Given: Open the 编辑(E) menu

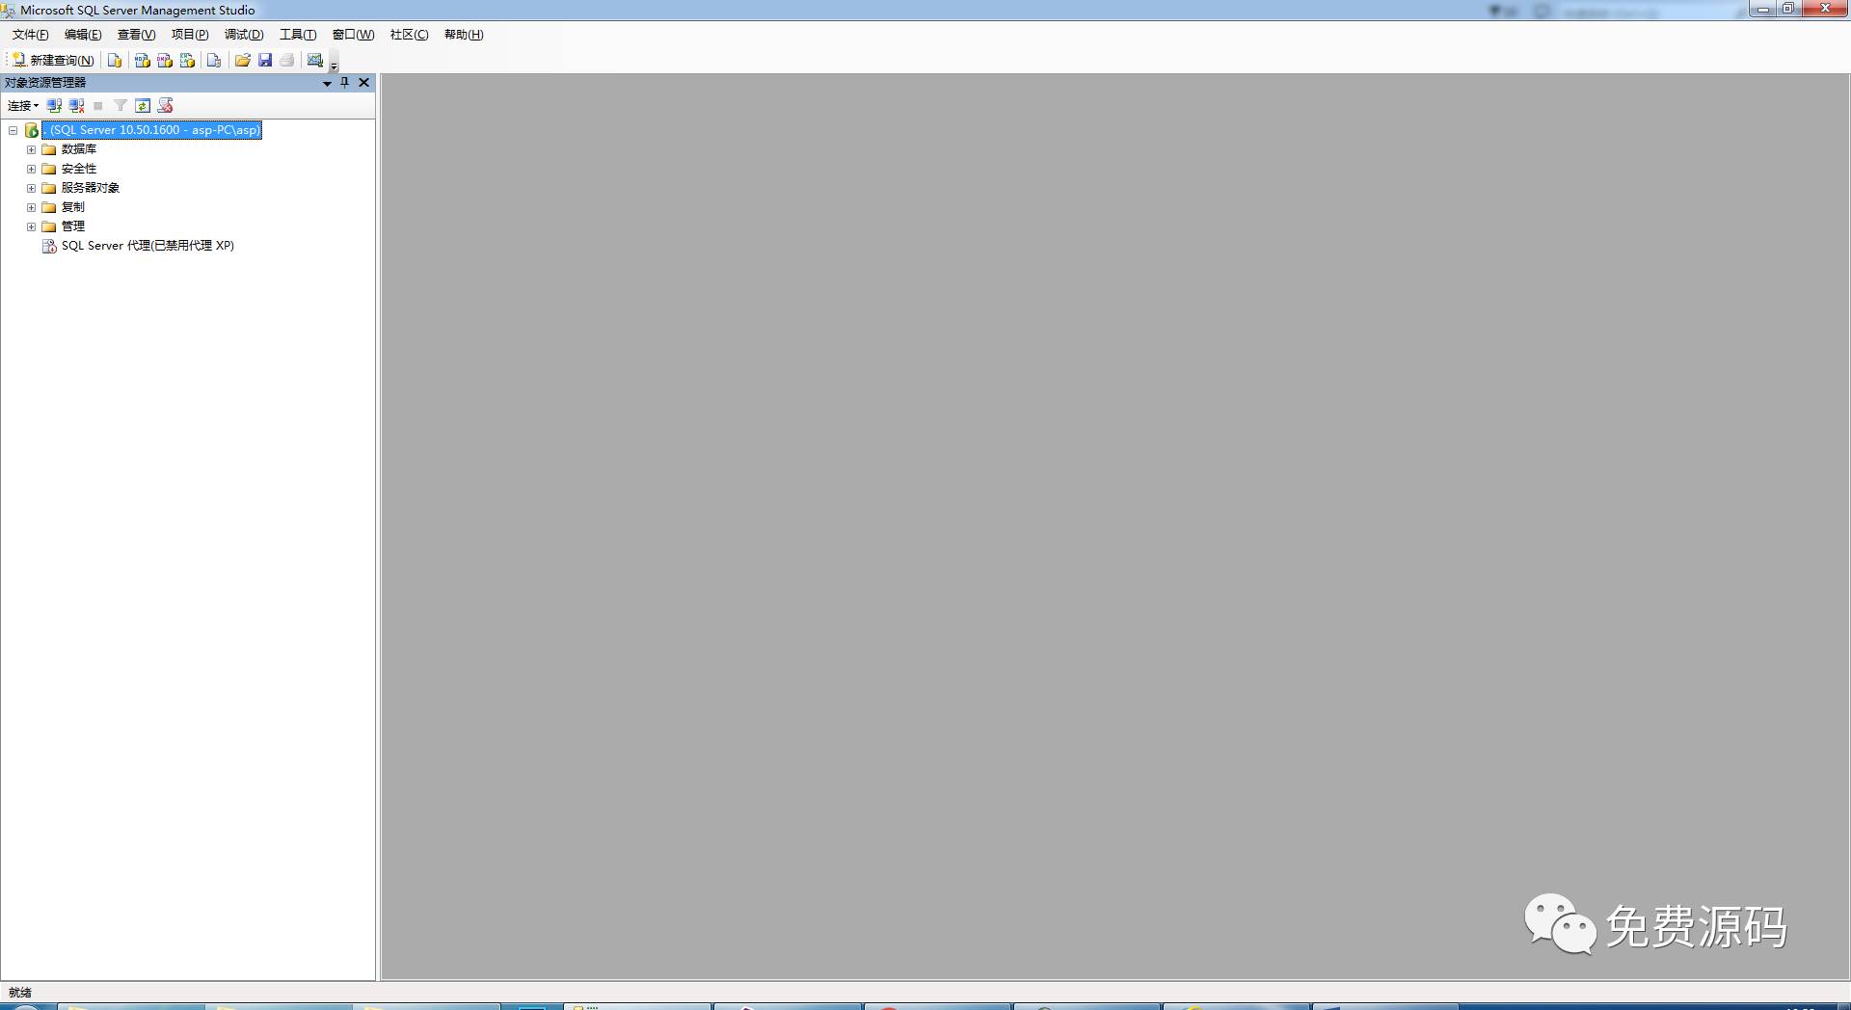Looking at the screenshot, I should [83, 35].
